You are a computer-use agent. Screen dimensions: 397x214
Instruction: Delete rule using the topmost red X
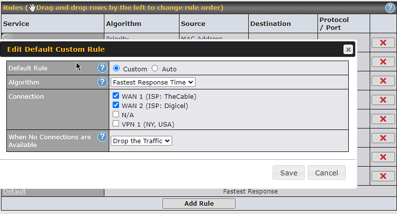click(x=383, y=43)
